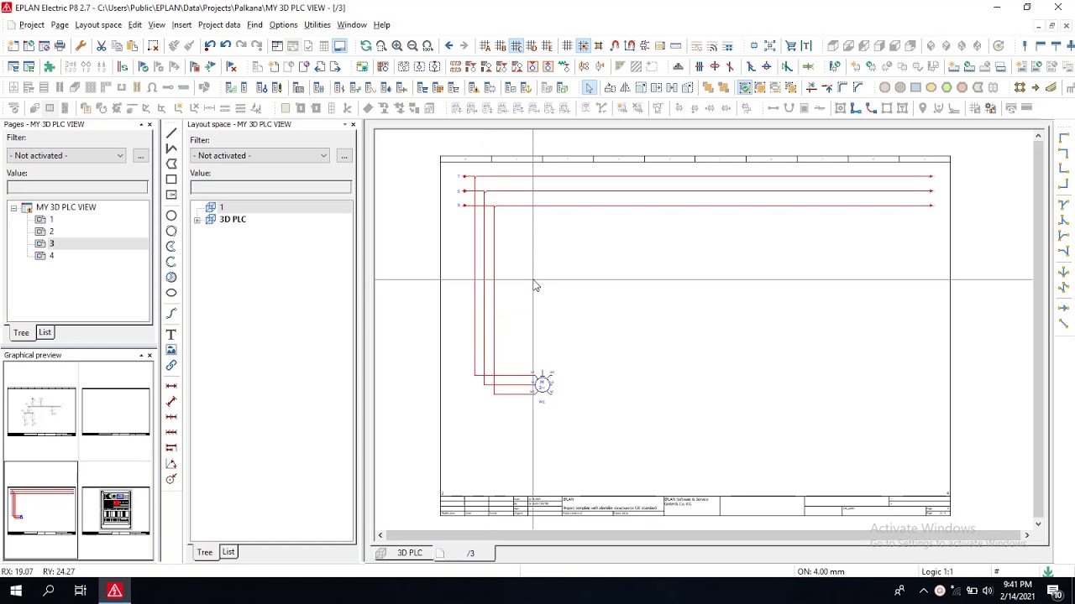Switch Layout space navigator to Tree view
1075x604 pixels.
(x=204, y=552)
